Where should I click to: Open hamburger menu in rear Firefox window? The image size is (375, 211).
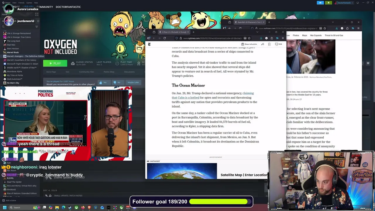coord(358,28)
